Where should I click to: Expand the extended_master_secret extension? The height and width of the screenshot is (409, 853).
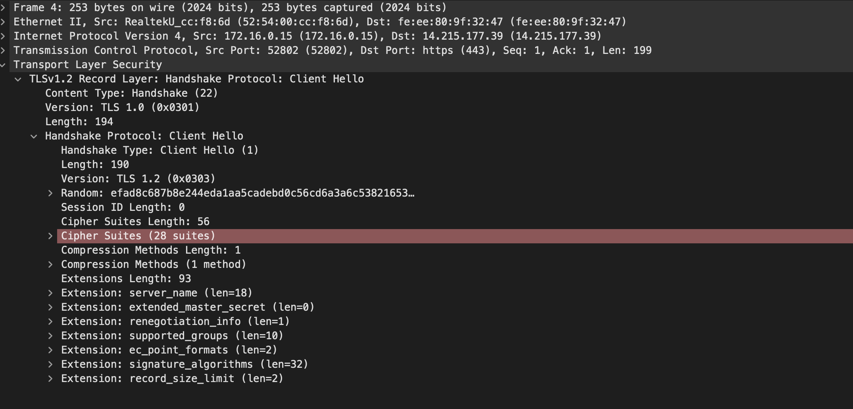pos(50,307)
